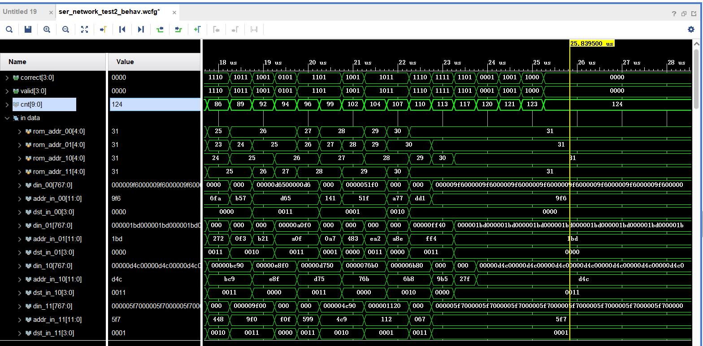Click the addr_in_10 value d4c cell
703x346 pixels.
coord(155,279)
